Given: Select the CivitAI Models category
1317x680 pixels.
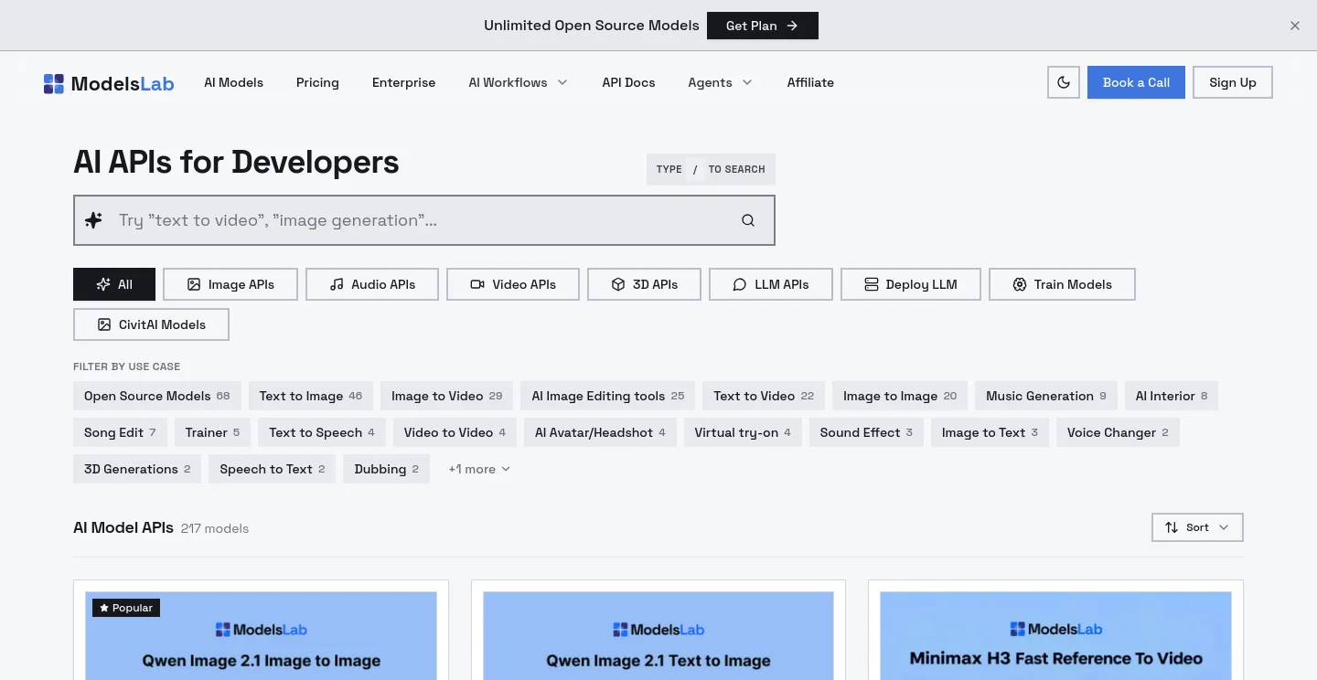Looking at the screenshot, I should pyautogui.click(x=151, y=324).
